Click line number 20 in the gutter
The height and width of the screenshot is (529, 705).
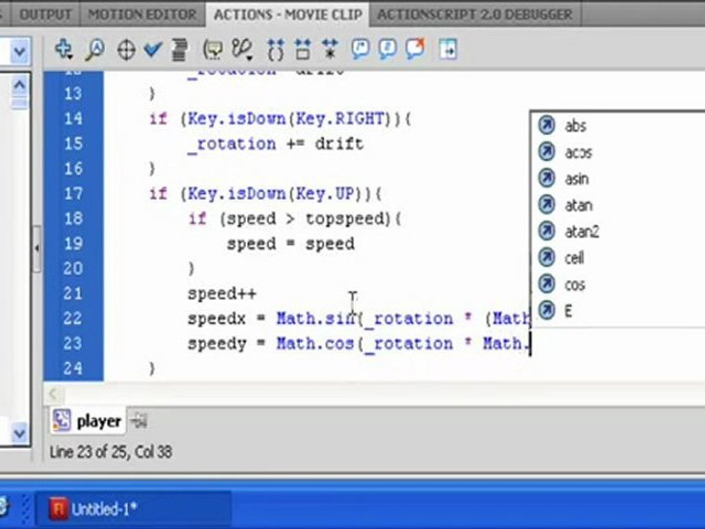[73, 268]
